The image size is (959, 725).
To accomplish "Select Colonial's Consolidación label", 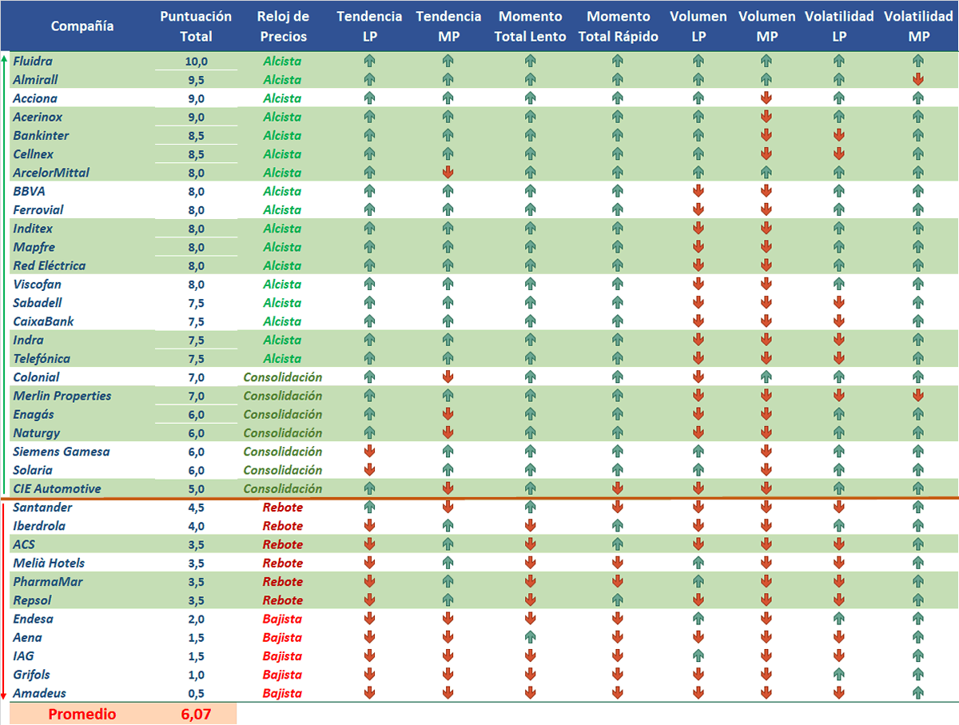I will coord(283,376).
